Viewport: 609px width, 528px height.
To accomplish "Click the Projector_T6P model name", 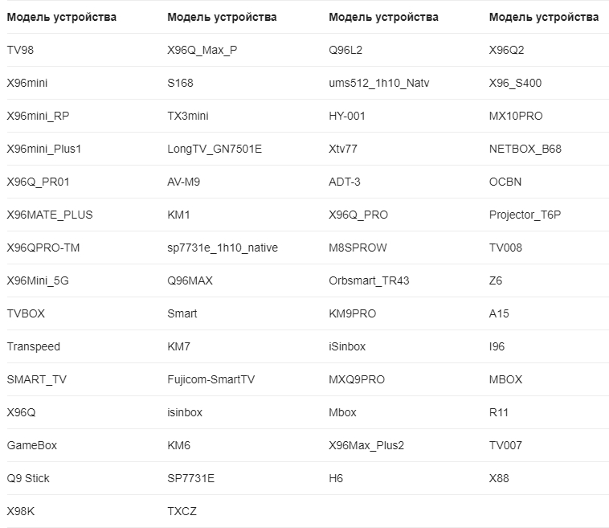I will (525, 215).
